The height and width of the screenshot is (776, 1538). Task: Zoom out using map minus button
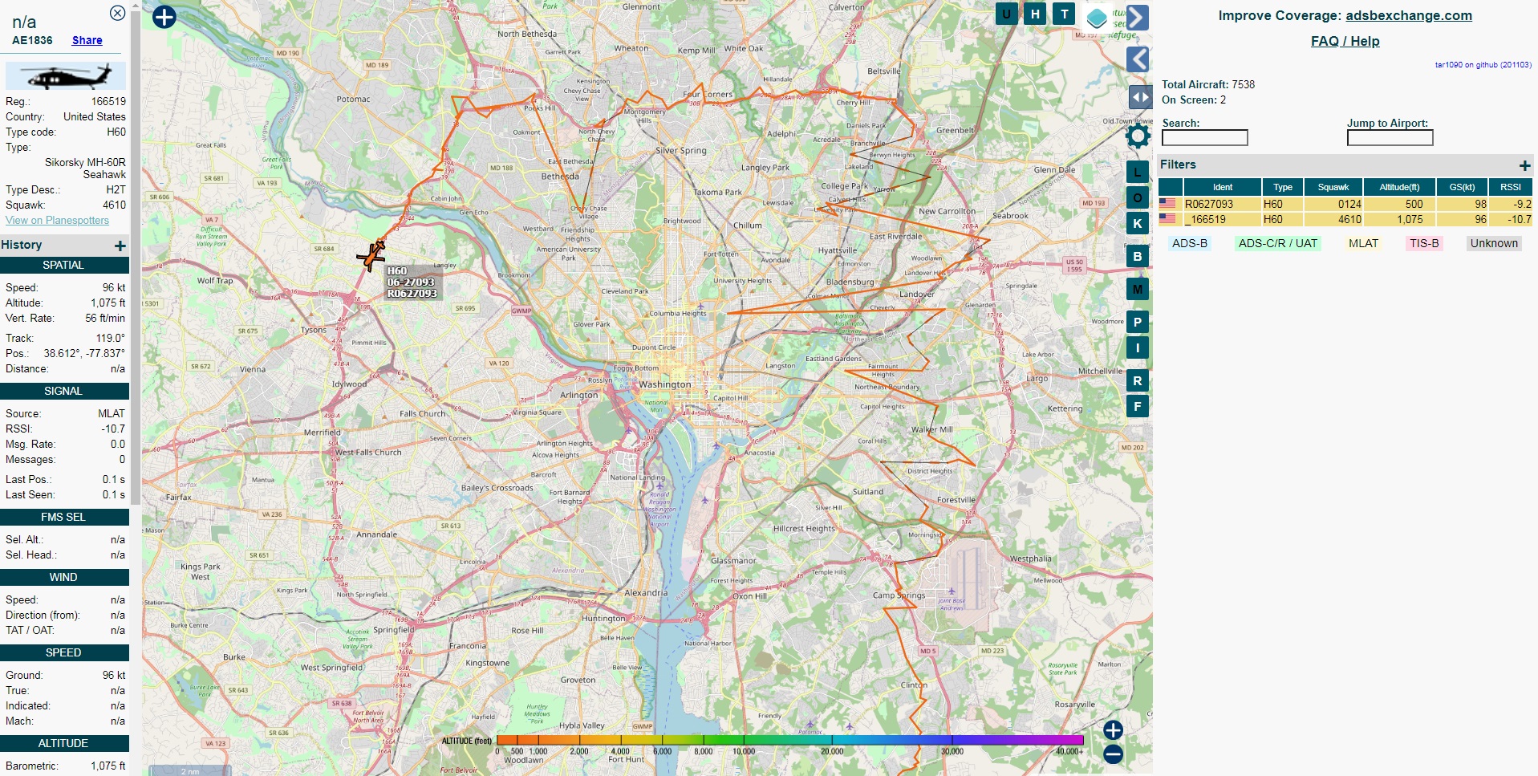[x=1113, y=754]
